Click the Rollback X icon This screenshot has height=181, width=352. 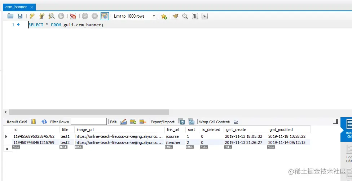point(95,16)
